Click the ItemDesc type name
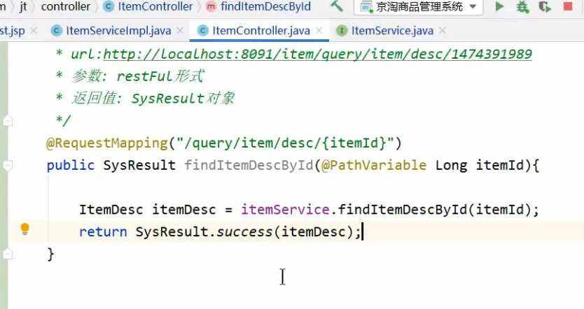The height and width of the screenshot is (309, 584). click(111, 210)
